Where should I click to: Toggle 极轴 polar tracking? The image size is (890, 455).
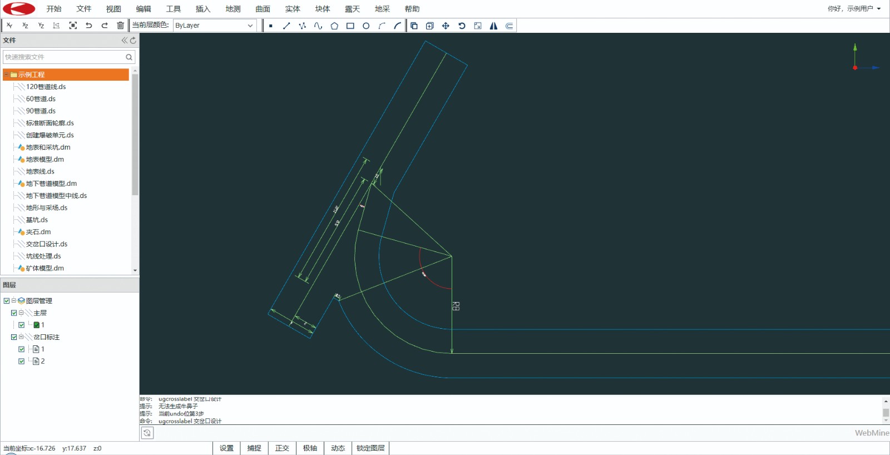(310, 448)
